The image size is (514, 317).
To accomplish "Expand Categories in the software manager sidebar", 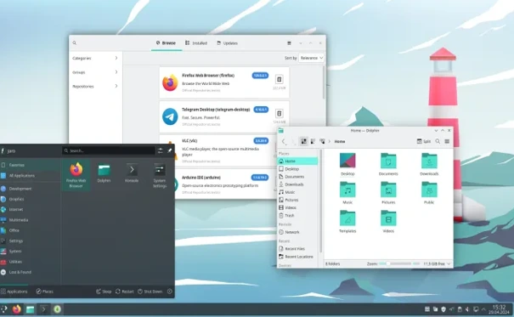I will pos(95,58).
